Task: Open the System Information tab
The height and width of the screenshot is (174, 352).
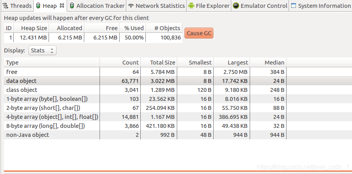Action: pyautogui.click(x=321, y=6)
